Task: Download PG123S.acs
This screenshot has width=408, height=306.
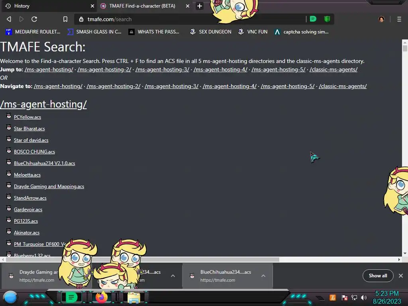Action: [26, 221]
